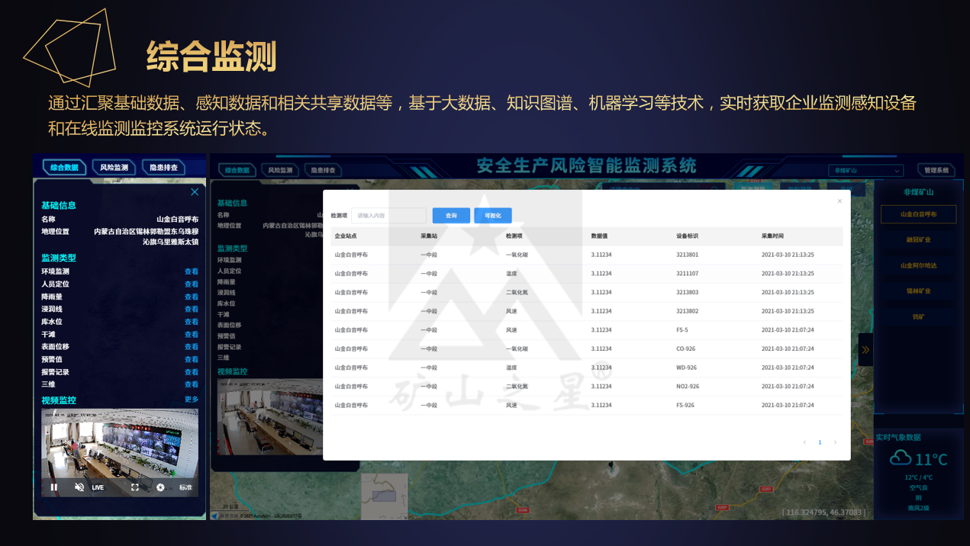Click the 采集站 column header
This screenshot has width=970, height=546.
tap(429, 236)
